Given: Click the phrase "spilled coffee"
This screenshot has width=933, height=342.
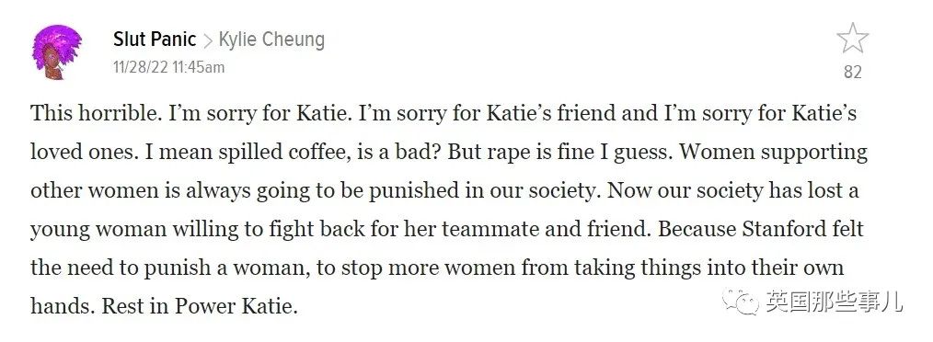Looking at the screenshot, I should point(295,152).
